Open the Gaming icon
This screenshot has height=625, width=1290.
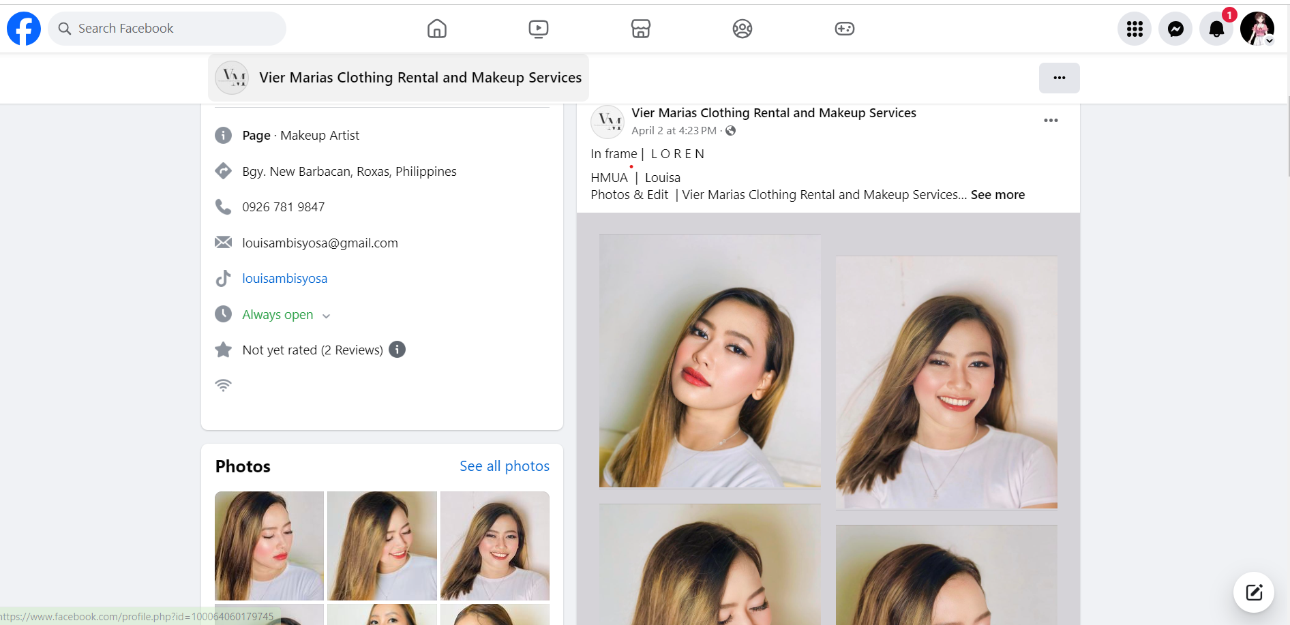(x=844, y=29)
